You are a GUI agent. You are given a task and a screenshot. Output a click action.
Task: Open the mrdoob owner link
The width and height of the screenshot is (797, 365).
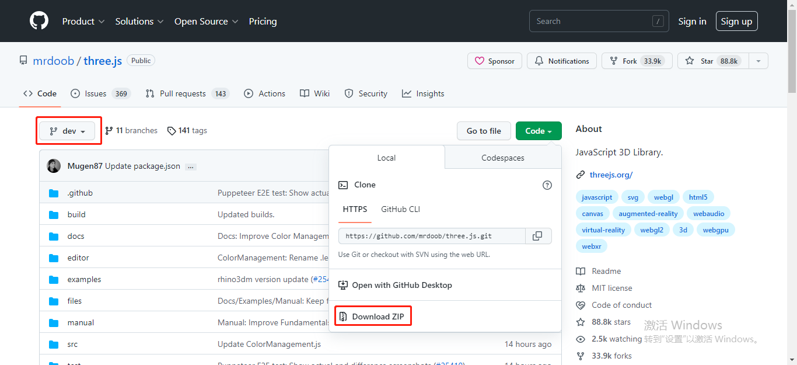[53, 61]
